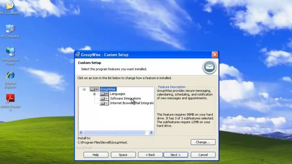
Task: Click the horizontal scrollbar track in feature list
Action: pos(115,133)
